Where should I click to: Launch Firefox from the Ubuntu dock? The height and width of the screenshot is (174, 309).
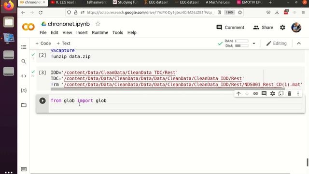pos(9,6)
